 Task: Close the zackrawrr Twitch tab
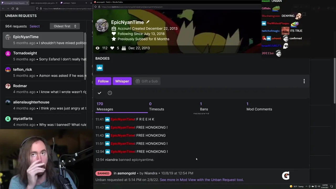coord(86,3)
